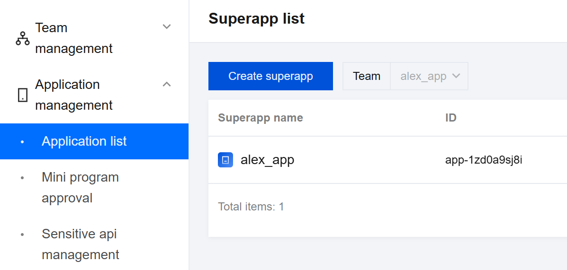The image size is (567, 270).
Task: Click the Team filter label
Action: click(367, 76)
